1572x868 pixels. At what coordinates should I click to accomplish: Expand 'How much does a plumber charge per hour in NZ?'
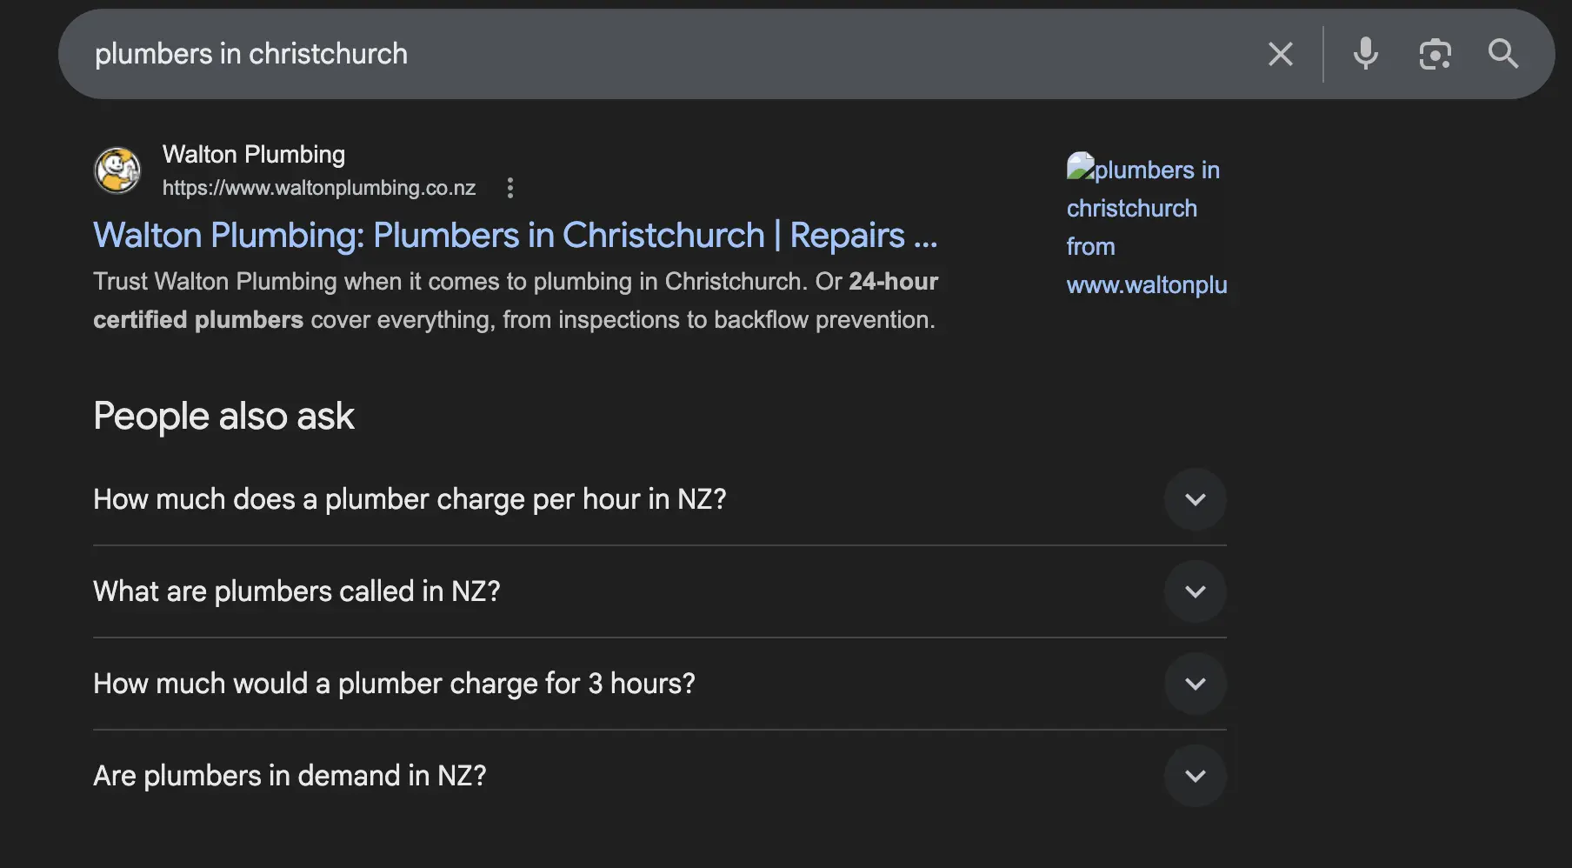1195,499
